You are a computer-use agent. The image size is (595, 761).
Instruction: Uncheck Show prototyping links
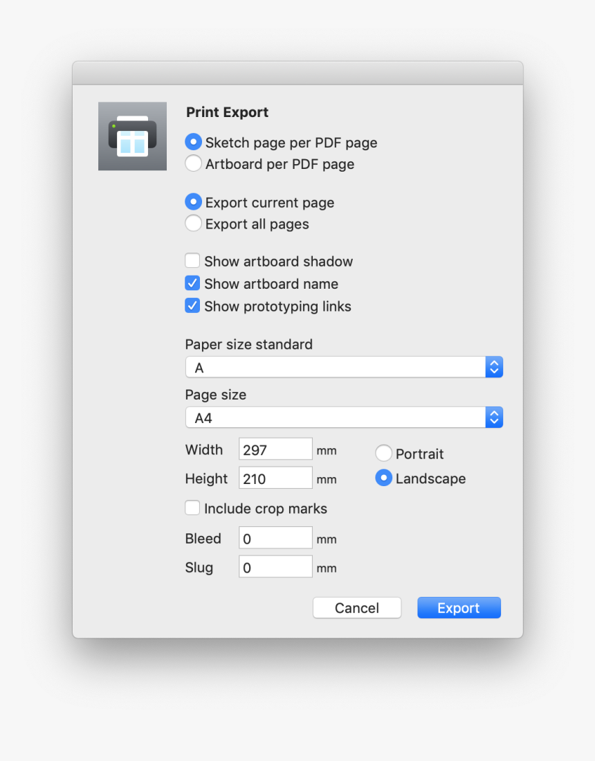click(x=192, y=305)
